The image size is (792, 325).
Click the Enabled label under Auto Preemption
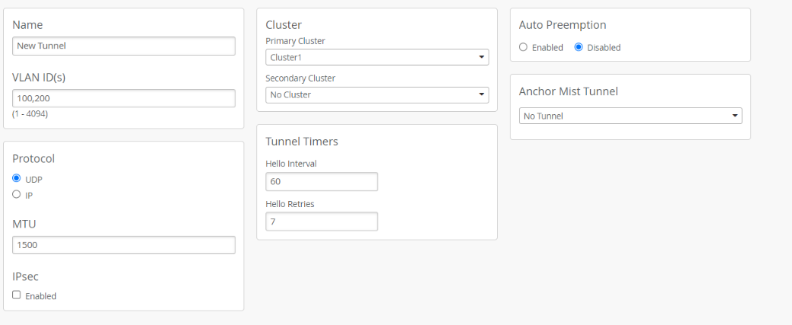547,48
